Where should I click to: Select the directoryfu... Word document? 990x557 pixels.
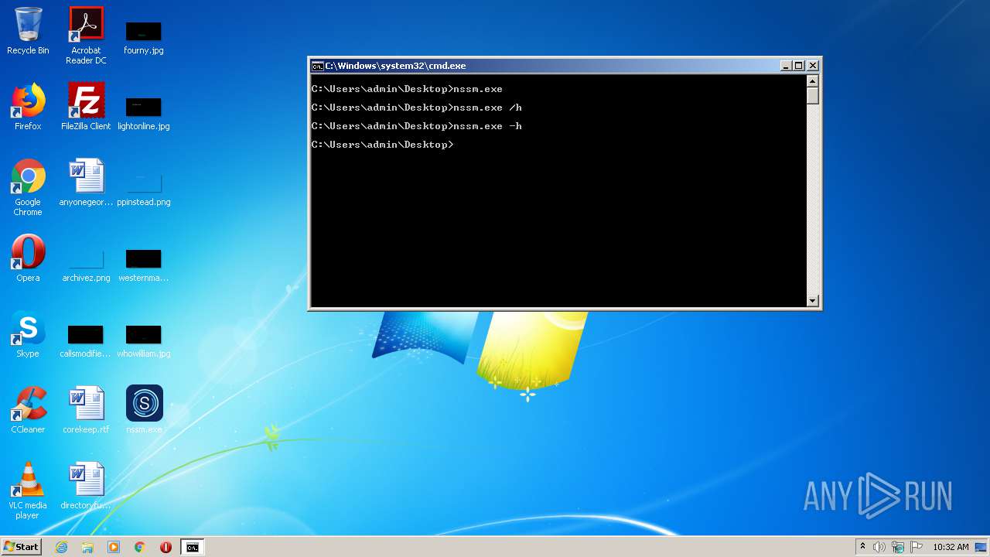click(86, 486)
